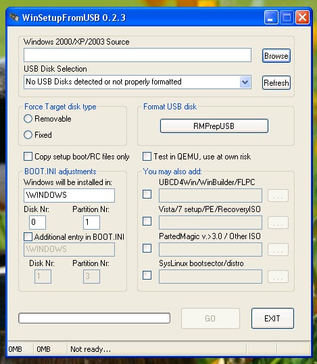Click the GO button
The image size is (317, 364).
(210, 318)
